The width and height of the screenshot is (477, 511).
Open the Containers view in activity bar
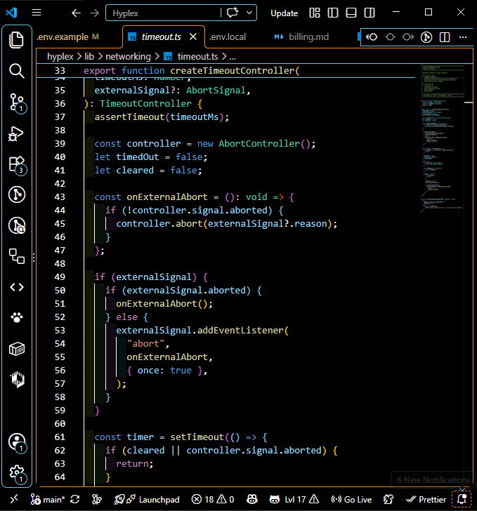(17, 349)
